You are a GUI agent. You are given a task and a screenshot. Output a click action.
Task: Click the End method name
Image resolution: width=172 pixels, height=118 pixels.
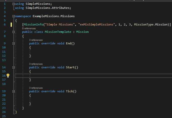[68, 43]
